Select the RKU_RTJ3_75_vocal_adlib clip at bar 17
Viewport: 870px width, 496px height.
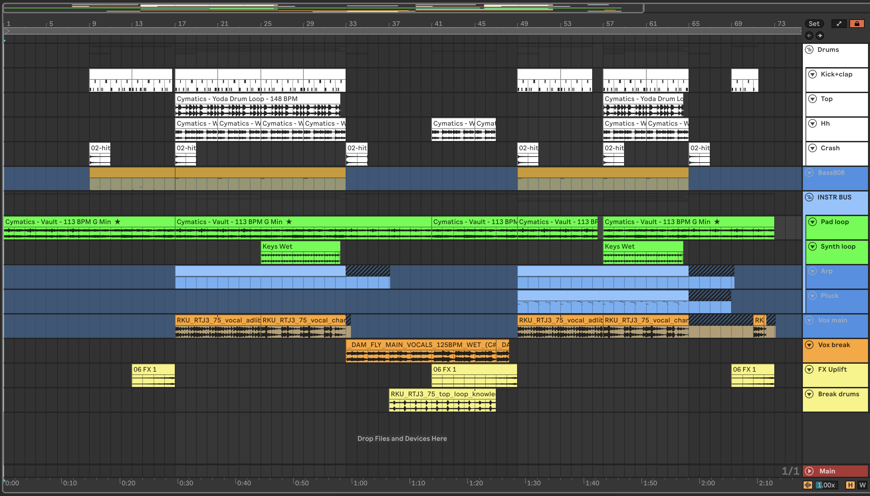pos(218,326)
